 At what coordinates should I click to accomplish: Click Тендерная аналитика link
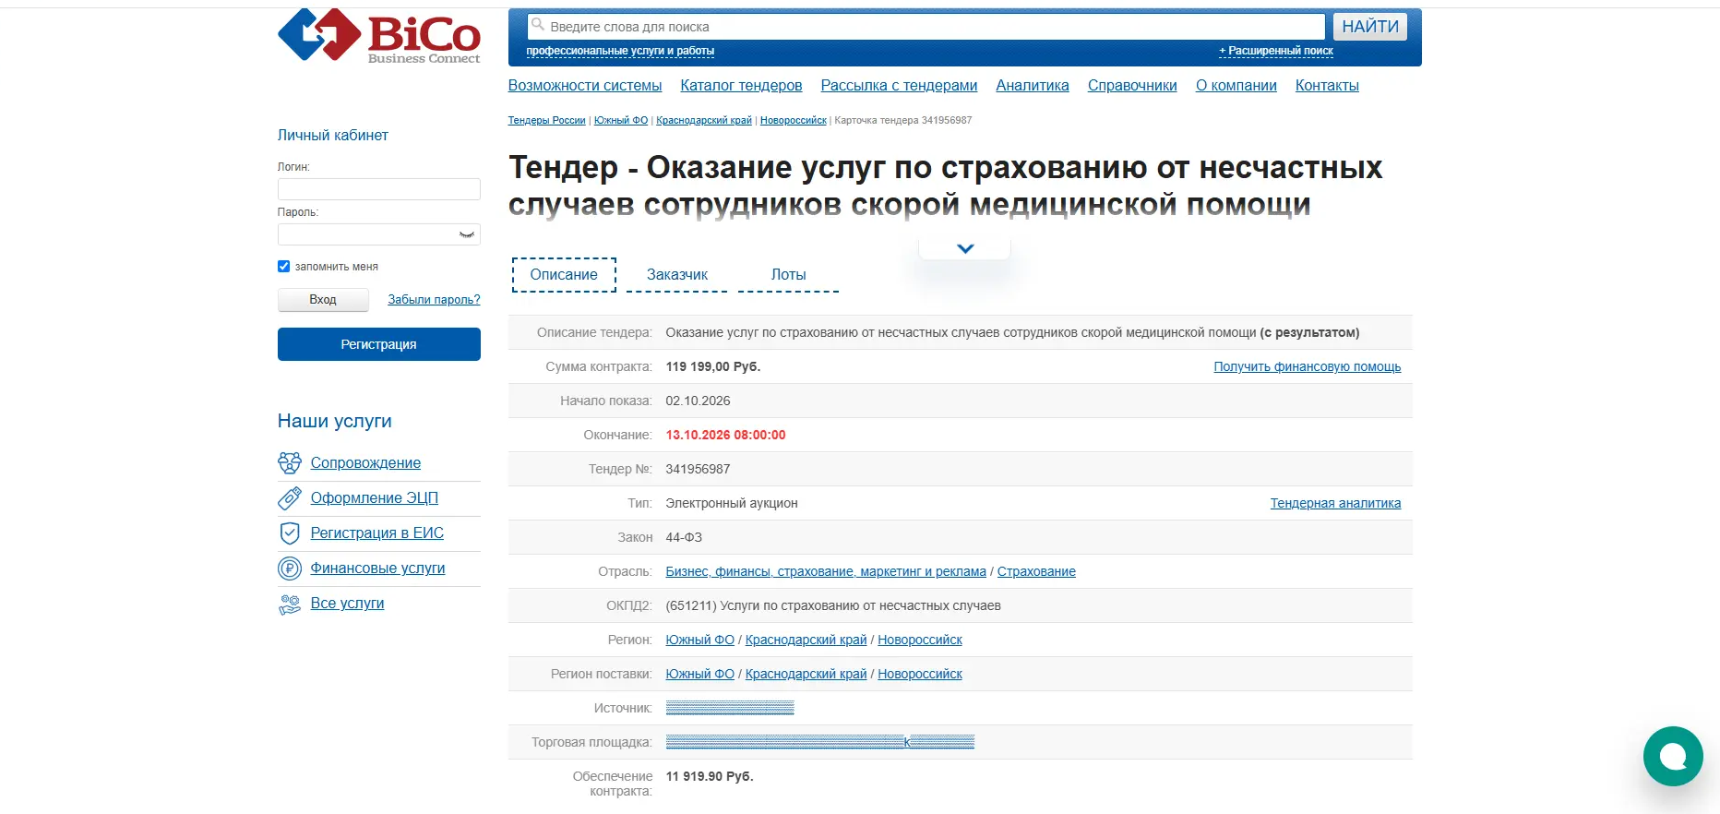(x=1335, y=504)
